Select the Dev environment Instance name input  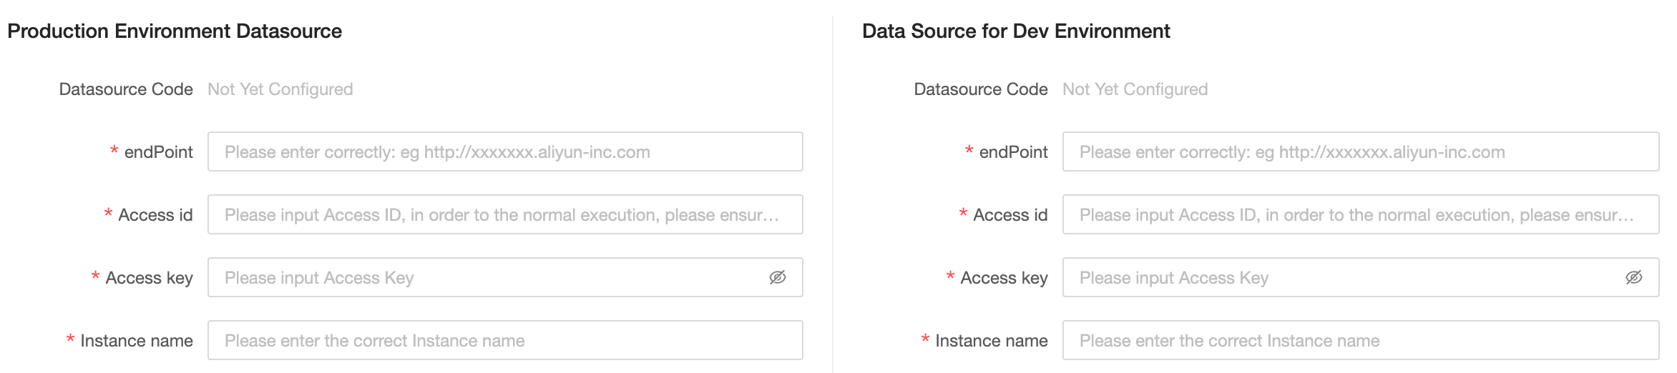tap(1359, 340)
